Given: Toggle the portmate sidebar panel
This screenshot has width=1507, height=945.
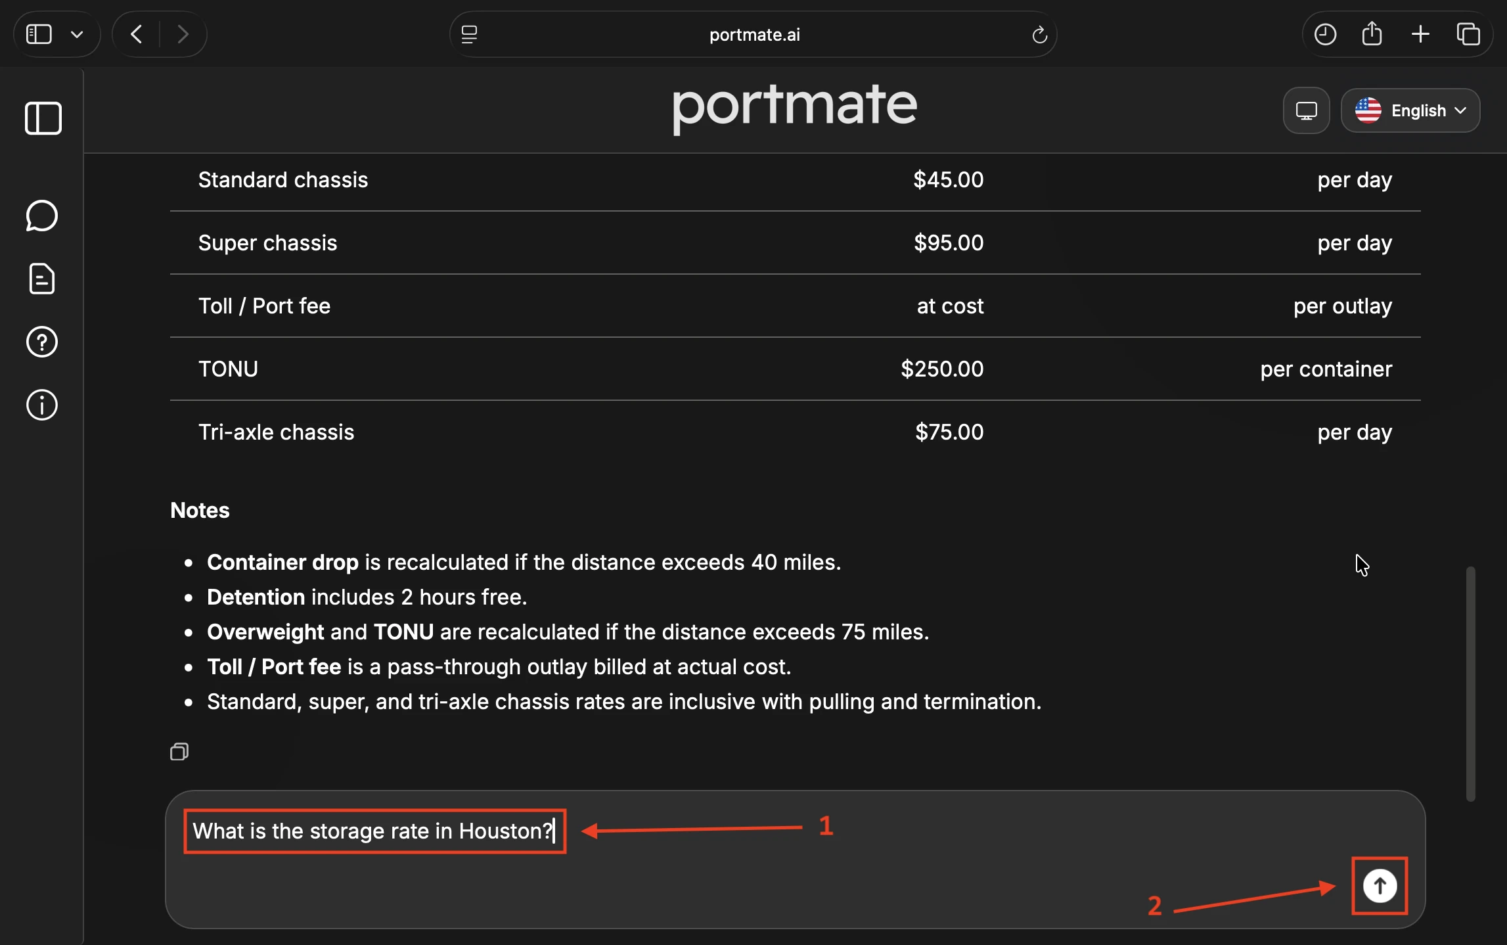Looking at the screenshot, I should 43,118.
